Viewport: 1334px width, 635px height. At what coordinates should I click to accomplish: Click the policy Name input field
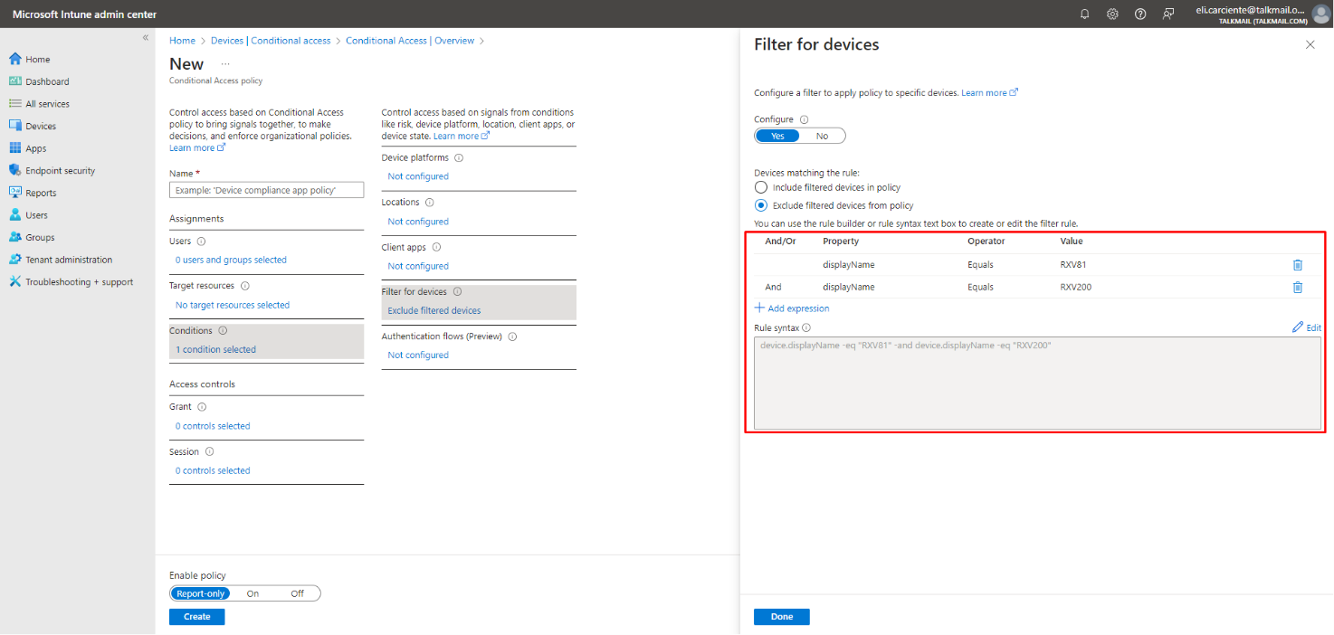point(266,190)
